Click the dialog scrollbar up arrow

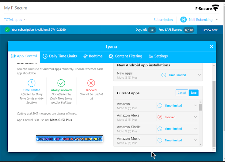pyautogui.click(x=214, y=65)
